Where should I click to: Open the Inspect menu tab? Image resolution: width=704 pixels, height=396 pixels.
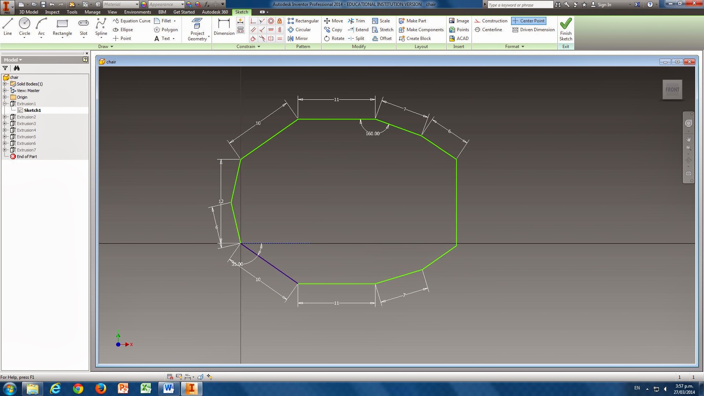(52, 12)
